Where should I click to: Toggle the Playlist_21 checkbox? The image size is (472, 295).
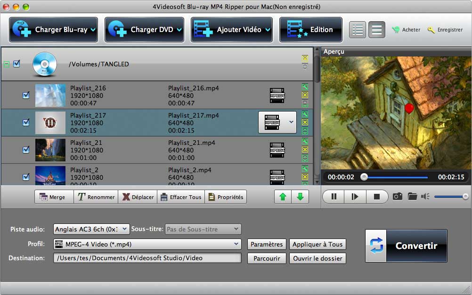point(26,150)
